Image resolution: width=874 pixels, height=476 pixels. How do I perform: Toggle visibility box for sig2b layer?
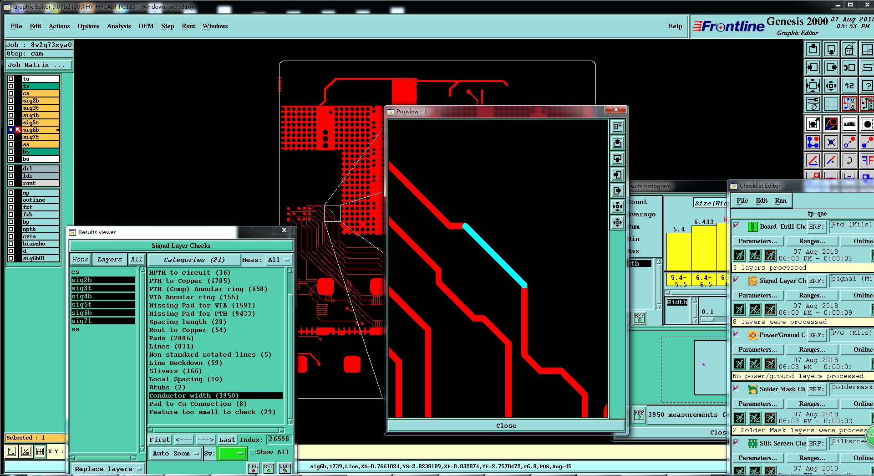pos(11,101)
